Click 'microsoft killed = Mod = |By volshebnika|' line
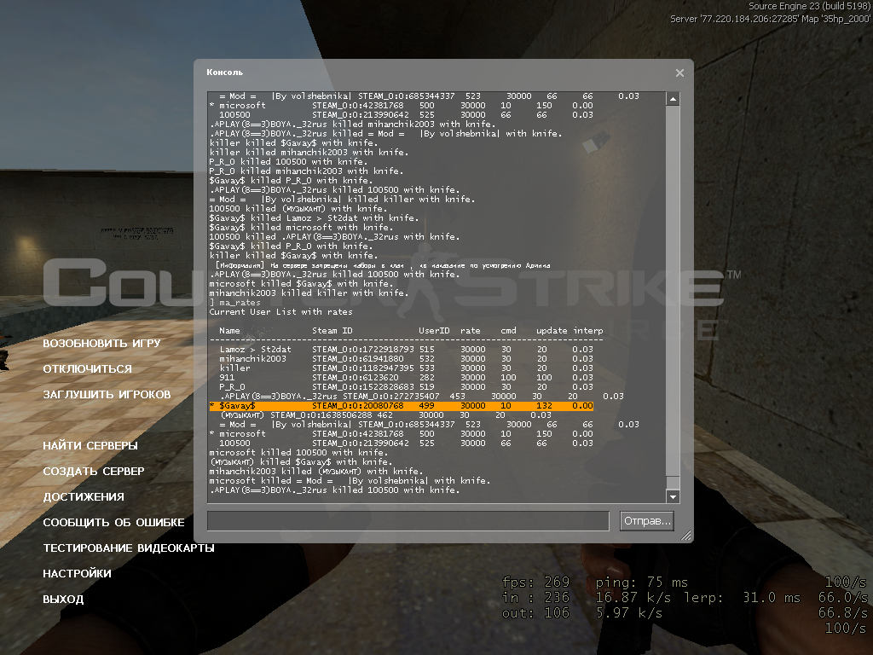This screenshot has height=655, width=873. click(x=350, y=481)
